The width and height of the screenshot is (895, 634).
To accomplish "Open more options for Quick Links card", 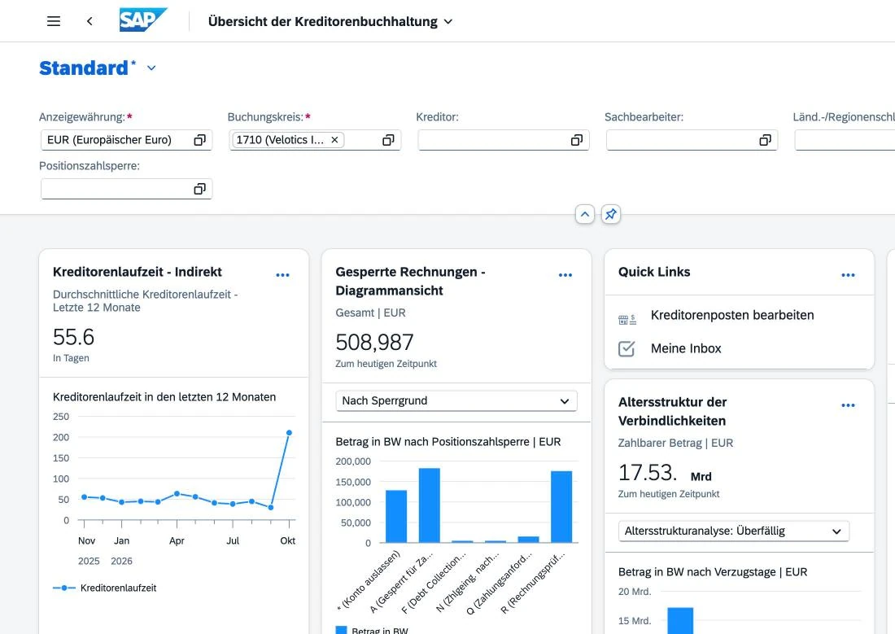I will 848,275.
